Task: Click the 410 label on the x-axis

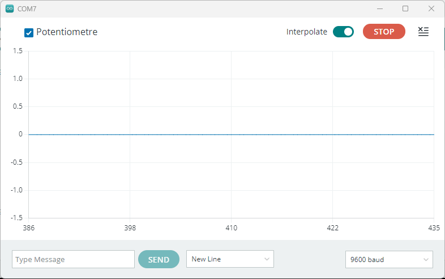Action: 232,228
